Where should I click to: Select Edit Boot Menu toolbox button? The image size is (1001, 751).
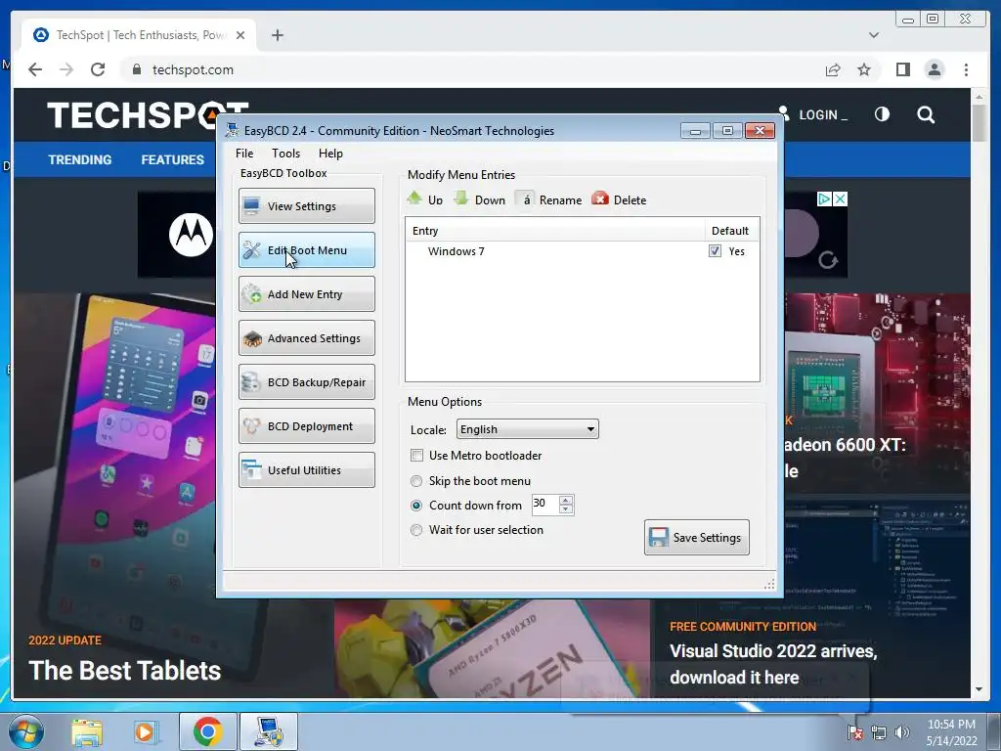(306, 249)
